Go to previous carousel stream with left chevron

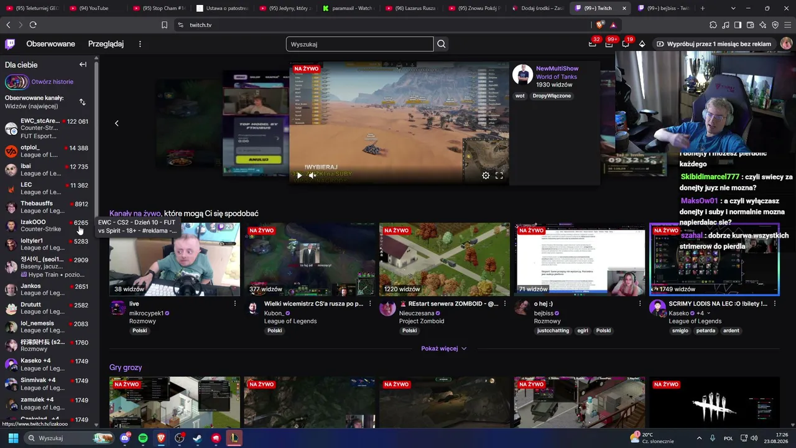116,123
